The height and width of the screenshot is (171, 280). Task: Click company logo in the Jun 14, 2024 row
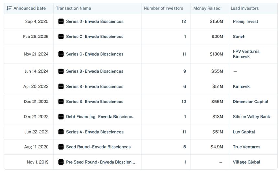(x=61, y=71)
